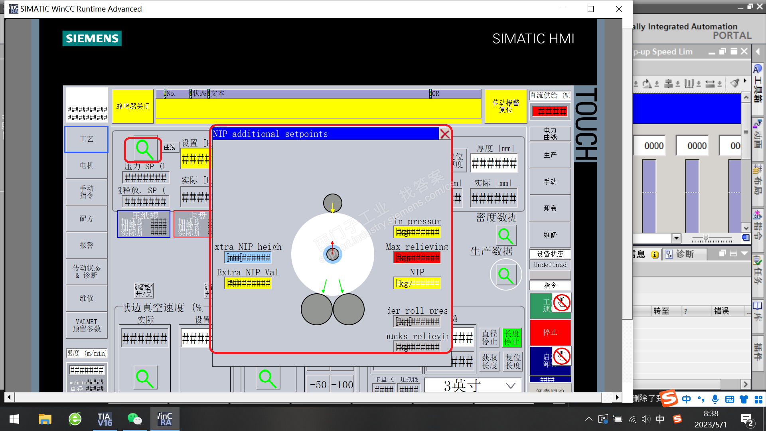Toggle 蜂鸣器关闭 buzzer-off button
Viewport: 766px width, 431px height.
point(133,106)
